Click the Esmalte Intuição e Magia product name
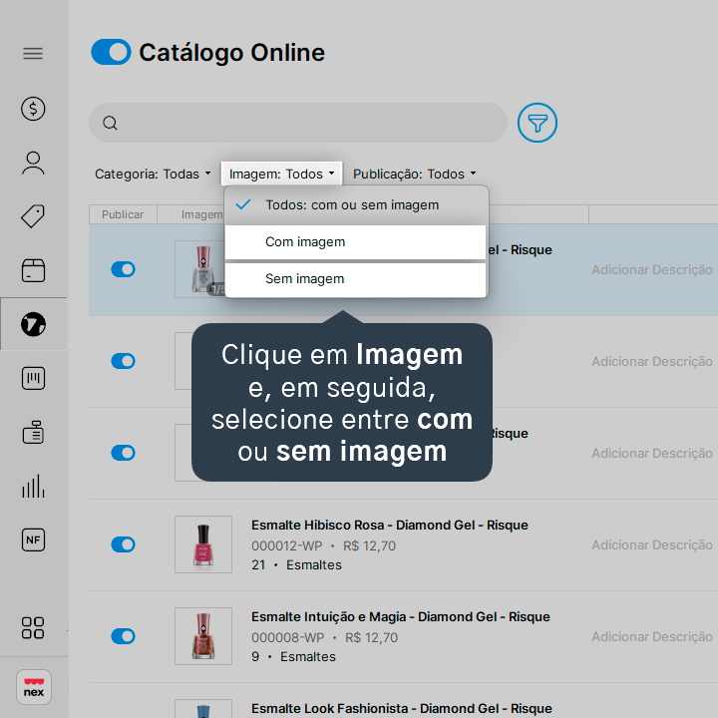718x718 pixels. [x=401, y=617]
